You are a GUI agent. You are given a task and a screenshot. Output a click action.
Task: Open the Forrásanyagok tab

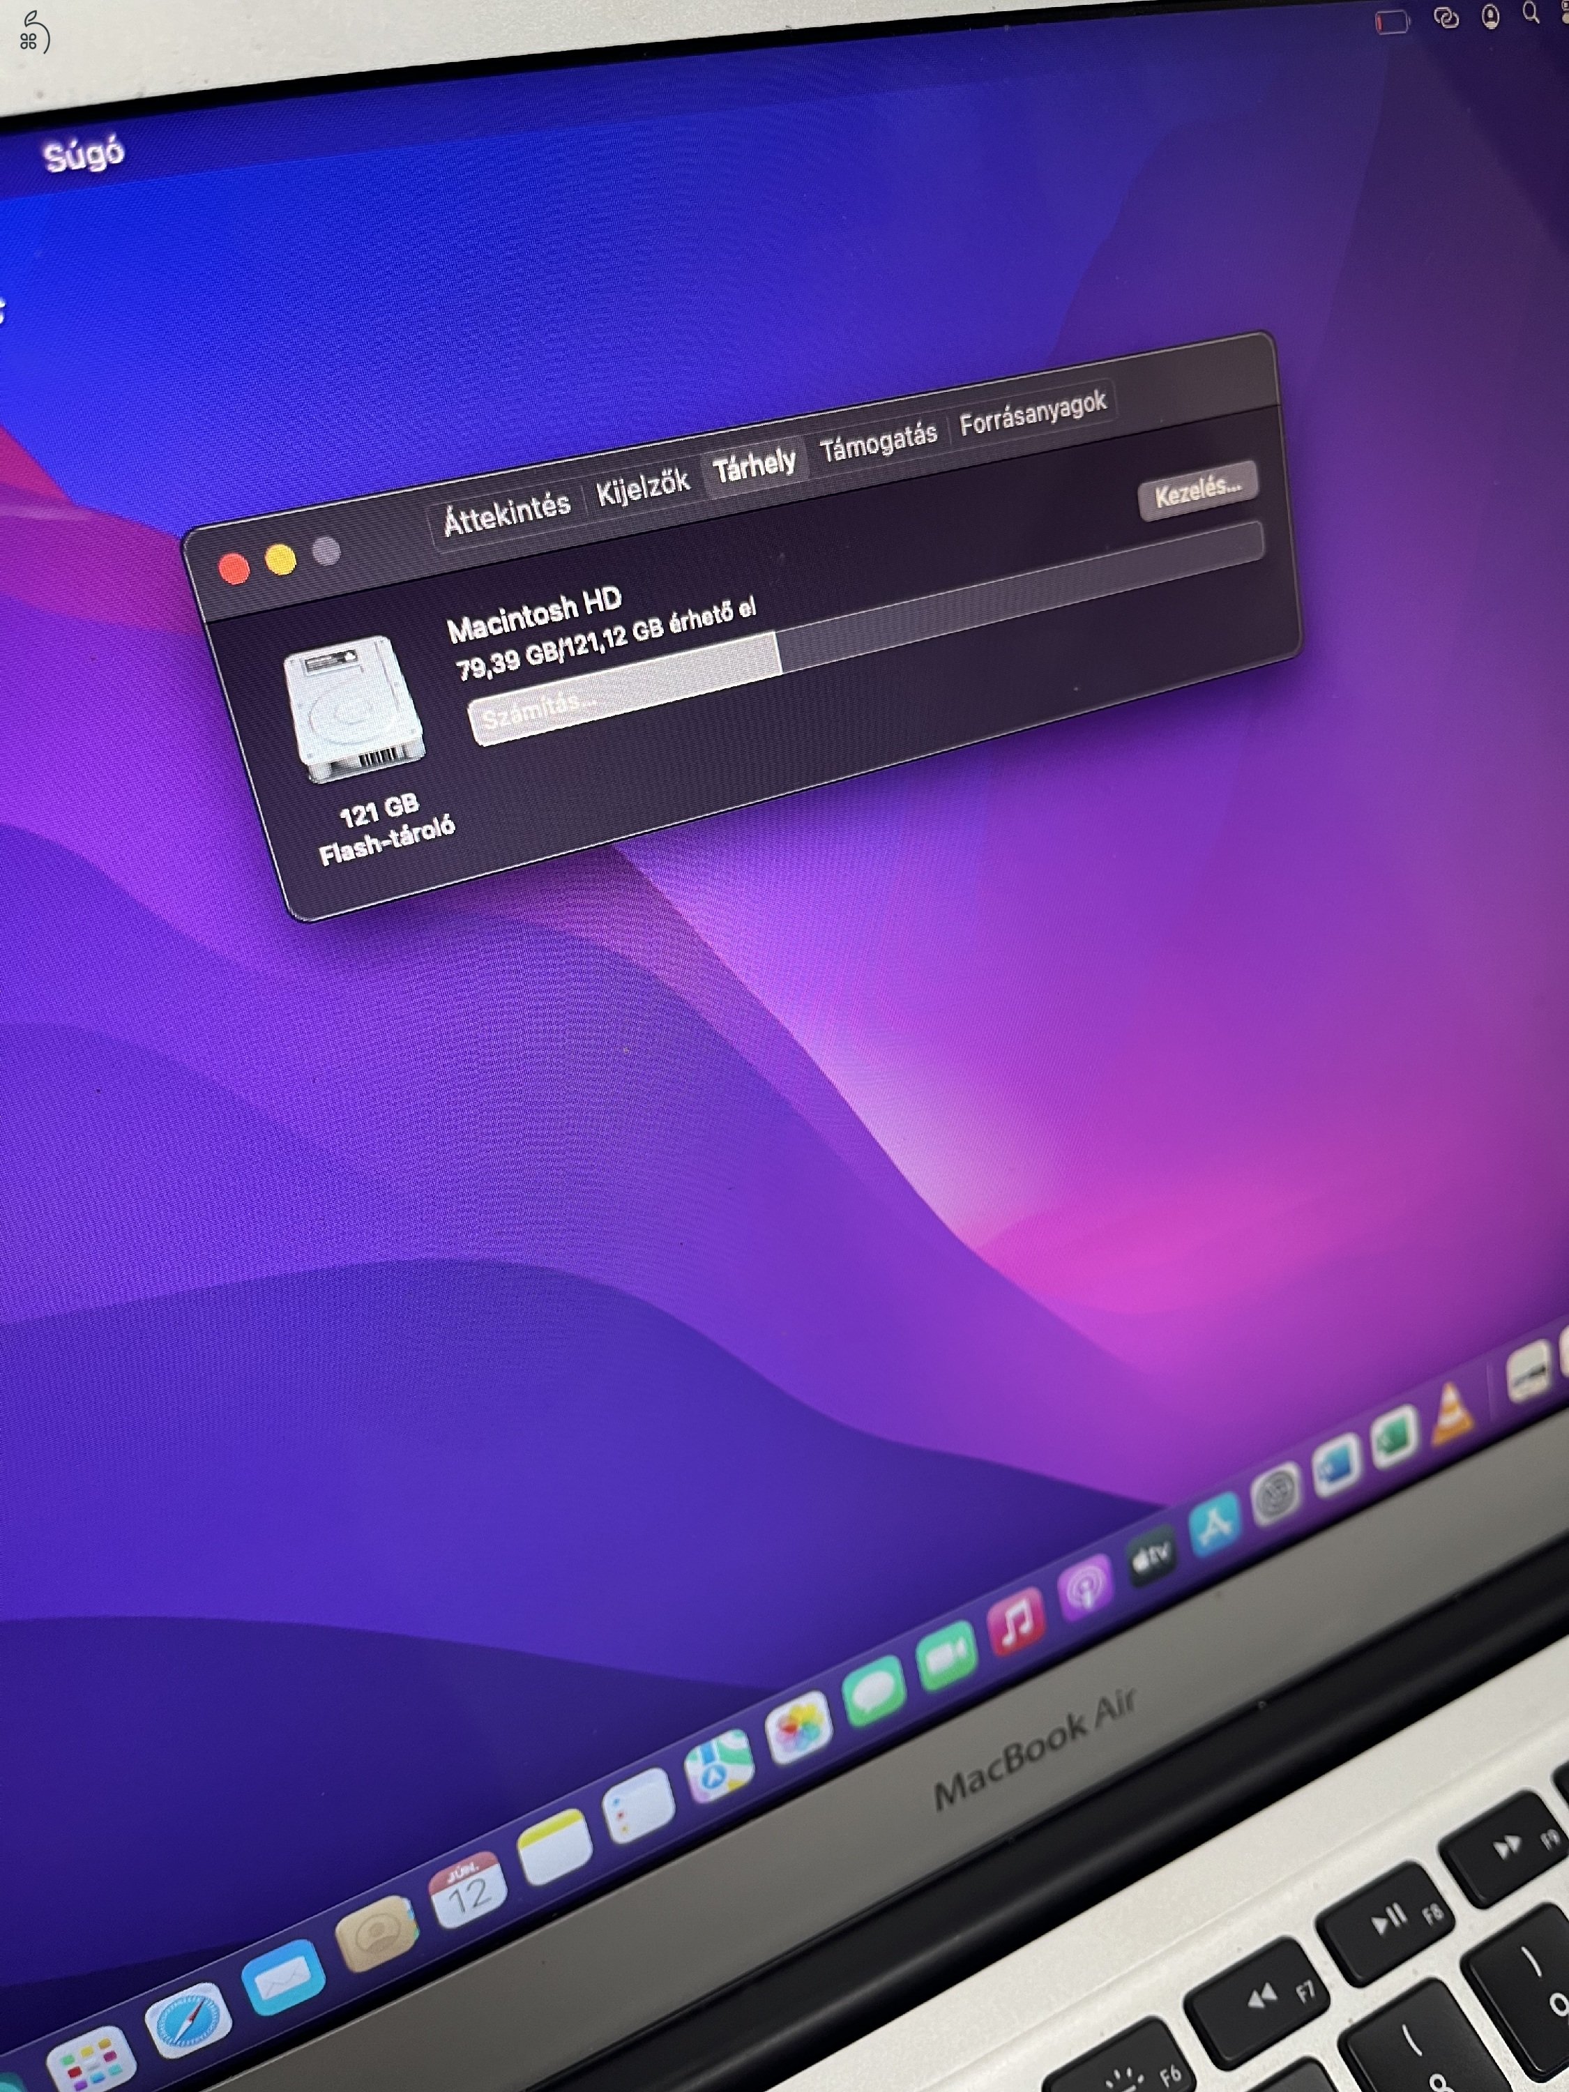coord(1033,414)
